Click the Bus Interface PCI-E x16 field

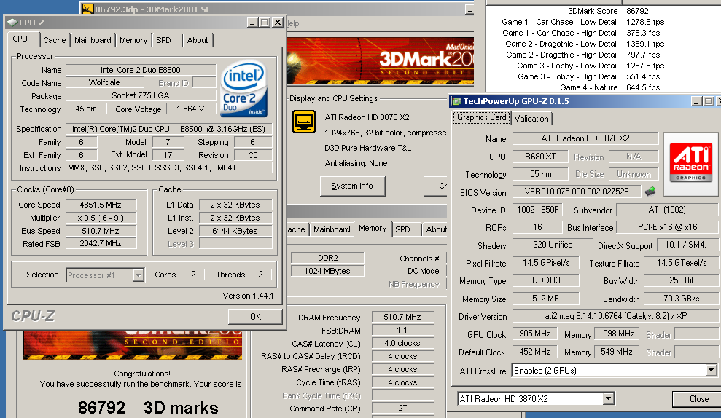click(668, 227)
